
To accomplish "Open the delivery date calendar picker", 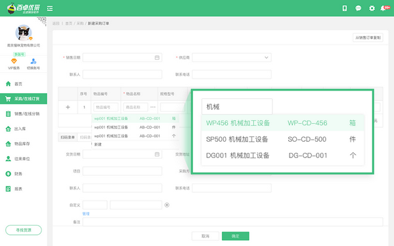I will [x=157, y=154].
